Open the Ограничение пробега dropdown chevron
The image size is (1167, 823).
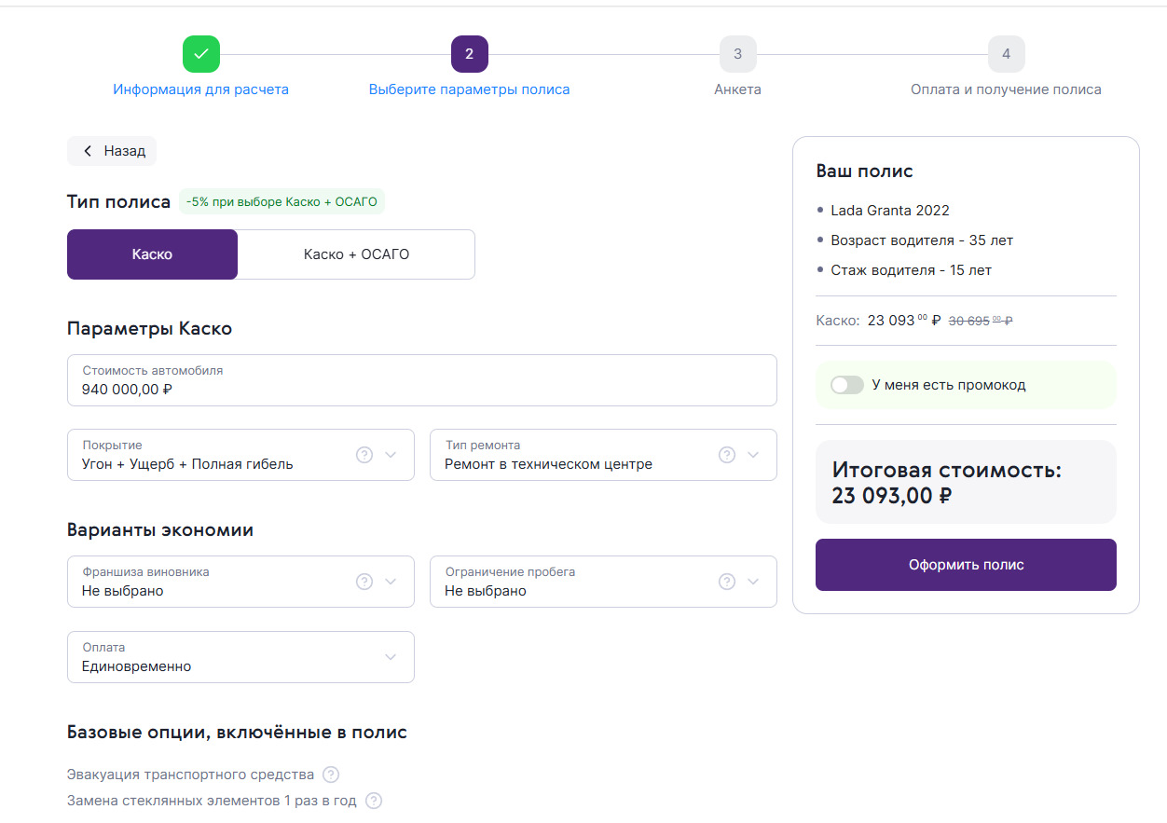point(753,582)
